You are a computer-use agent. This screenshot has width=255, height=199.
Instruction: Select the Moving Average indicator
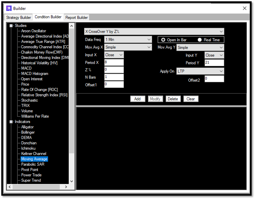pos(34,159)
